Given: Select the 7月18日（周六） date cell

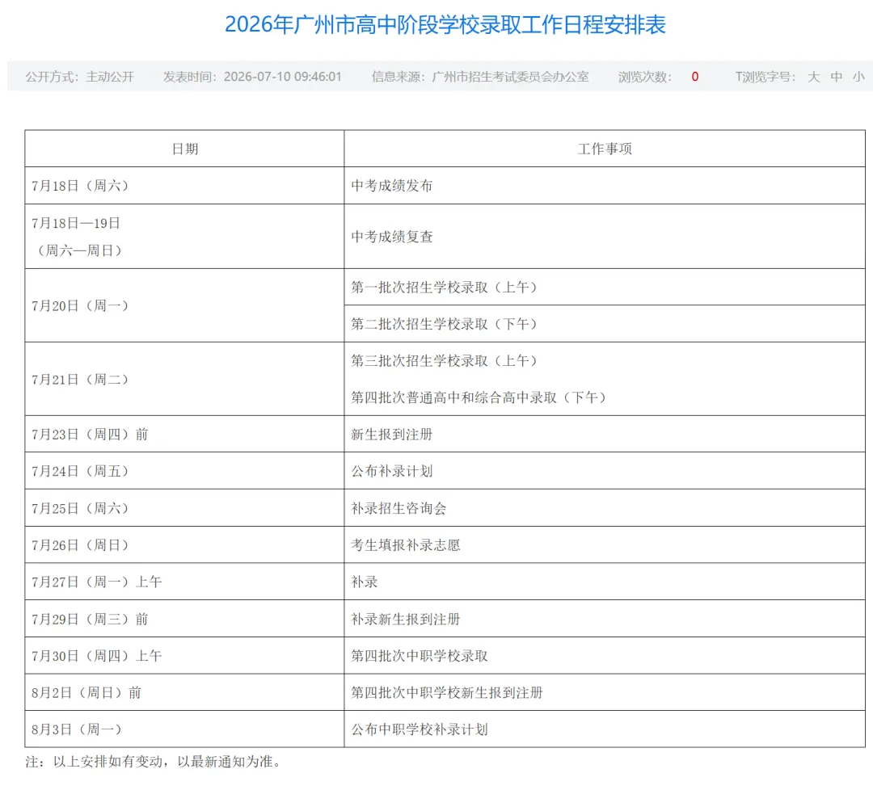Looking at the screenshot, I should pyautogui.click(x=184, y=185).
